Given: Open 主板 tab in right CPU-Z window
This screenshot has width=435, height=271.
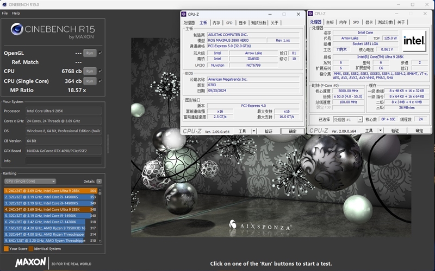Looking at the screenshot, I should click(330, 22).
